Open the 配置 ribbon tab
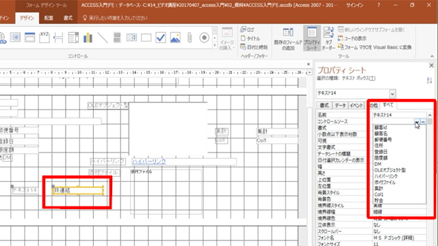 (49, 18)
